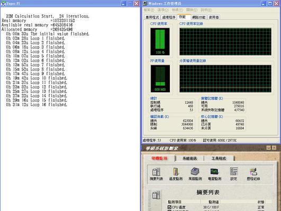281x211 pixels.
Task: Switch to the 使用者 users tab
Action: pyautogui.click(x=214, y=17)
